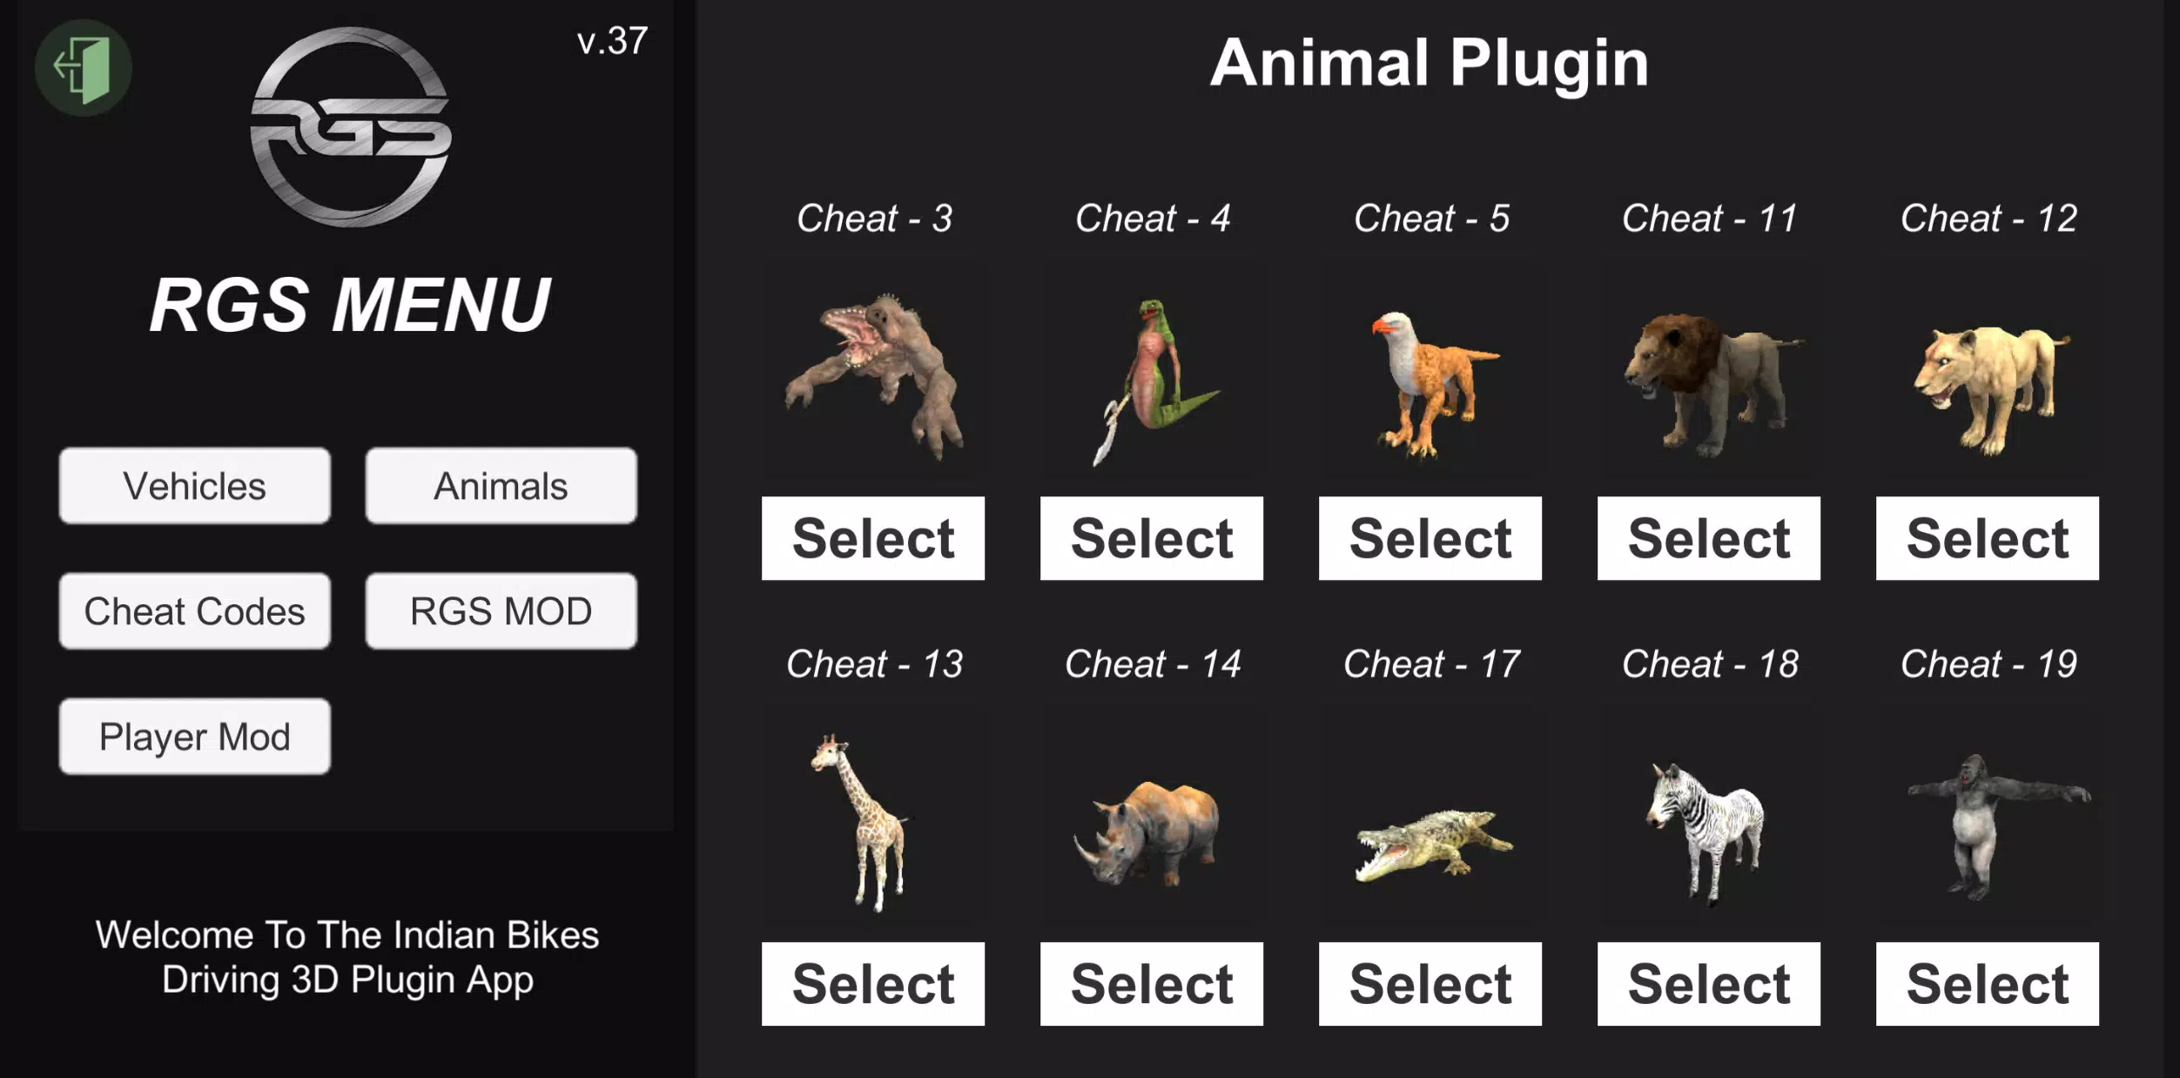This screenshot has width=2180, height=1078.
Task: Open the Vehicles menu section
Action: (195, 484)
